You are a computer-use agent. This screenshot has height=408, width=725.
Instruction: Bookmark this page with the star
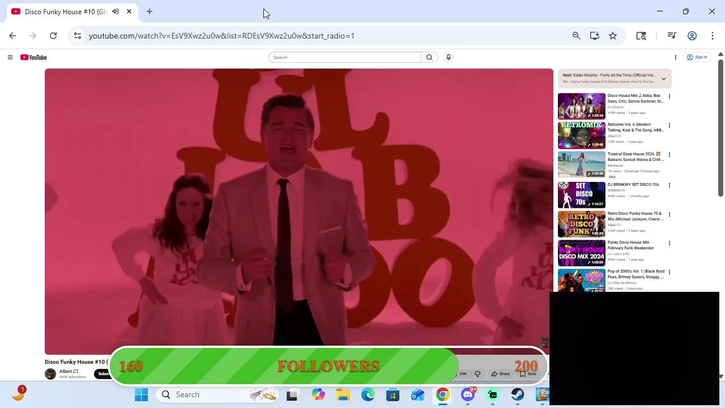(x=613, y=36)
